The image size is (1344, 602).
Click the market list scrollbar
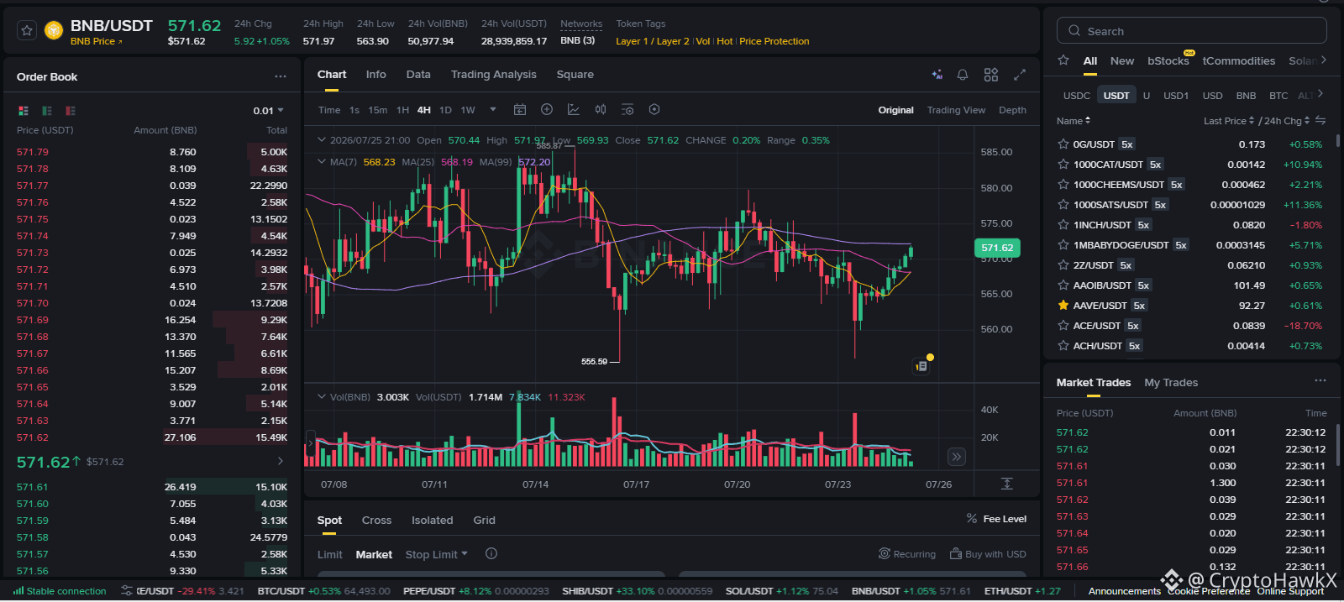coord(1338,139)
